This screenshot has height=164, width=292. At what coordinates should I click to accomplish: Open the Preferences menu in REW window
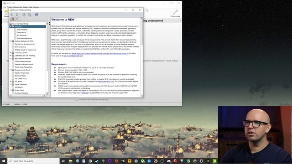pyautogui.click(x=17, y=7)
